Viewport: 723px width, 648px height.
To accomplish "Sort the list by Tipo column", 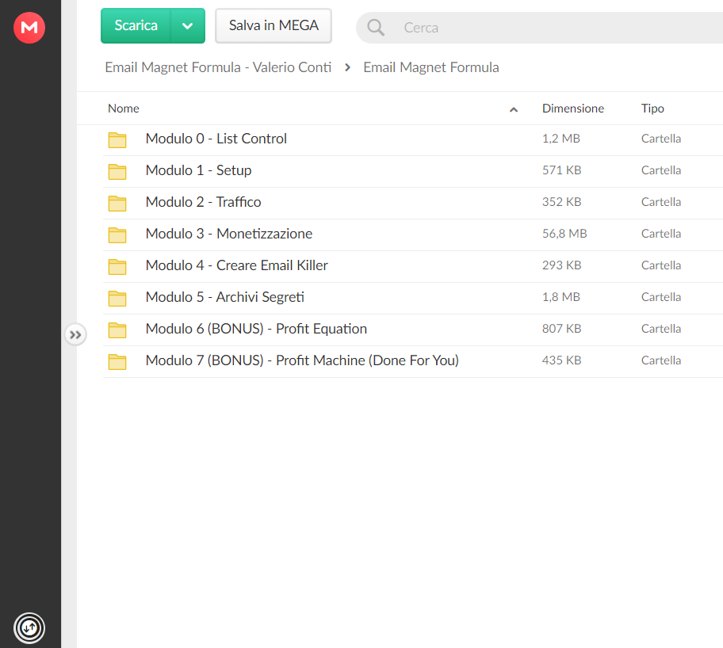I will point(652,109).
